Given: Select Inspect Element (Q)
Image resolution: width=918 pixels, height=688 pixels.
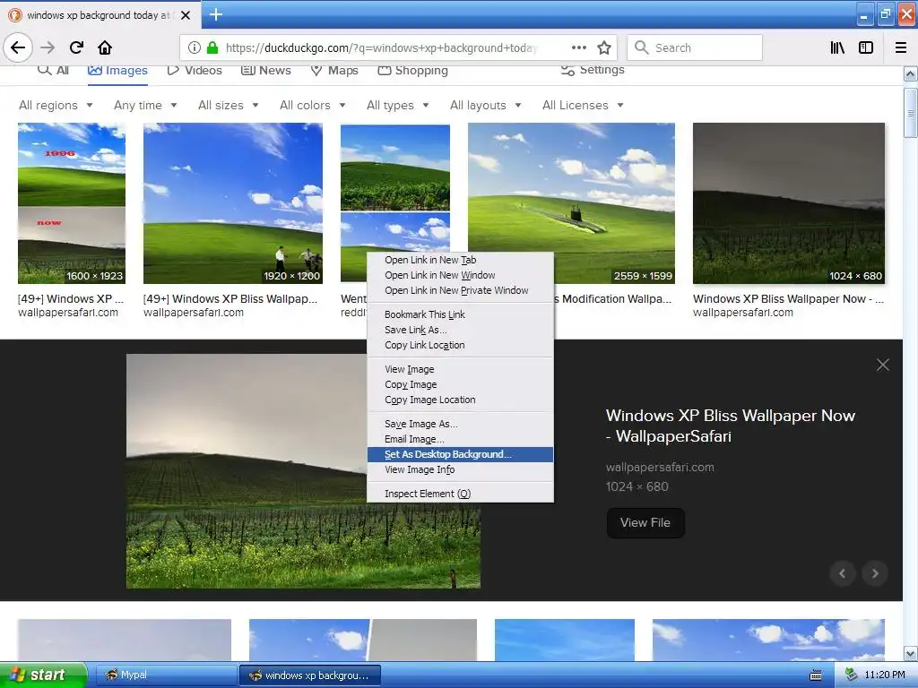Looking at the screenshot, I should pyautogui.click(x=460, y=494).
